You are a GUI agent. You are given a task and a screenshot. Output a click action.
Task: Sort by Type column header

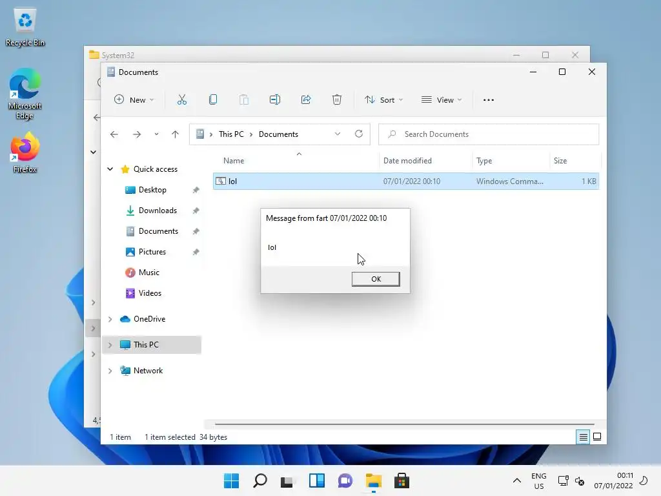click(x=484, y=161)
